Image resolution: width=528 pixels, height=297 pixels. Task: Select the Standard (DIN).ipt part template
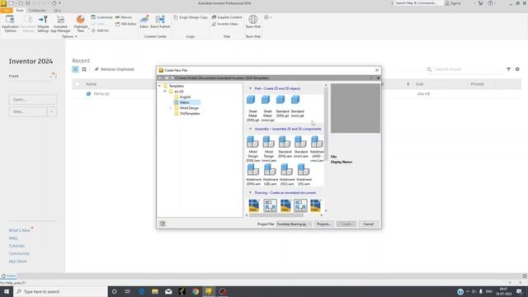coord(282,106)
